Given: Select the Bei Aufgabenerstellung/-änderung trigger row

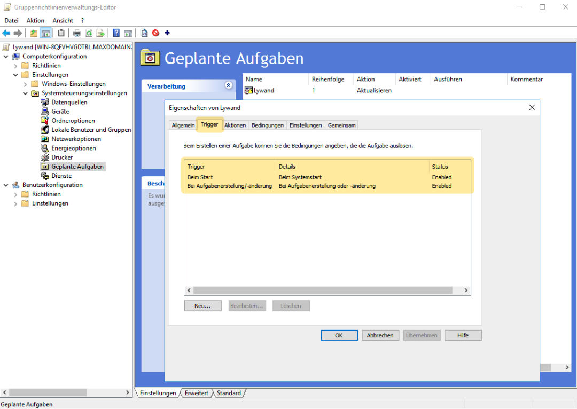Looking at the screenshot, I should [x=327, y=186].
